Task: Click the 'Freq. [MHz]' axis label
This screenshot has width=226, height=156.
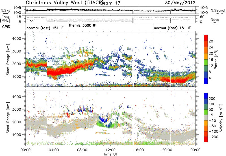Action: [x=5, y=19]
